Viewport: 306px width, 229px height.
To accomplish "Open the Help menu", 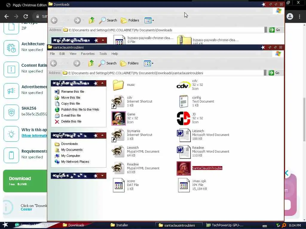I will (x=114, y=54).
